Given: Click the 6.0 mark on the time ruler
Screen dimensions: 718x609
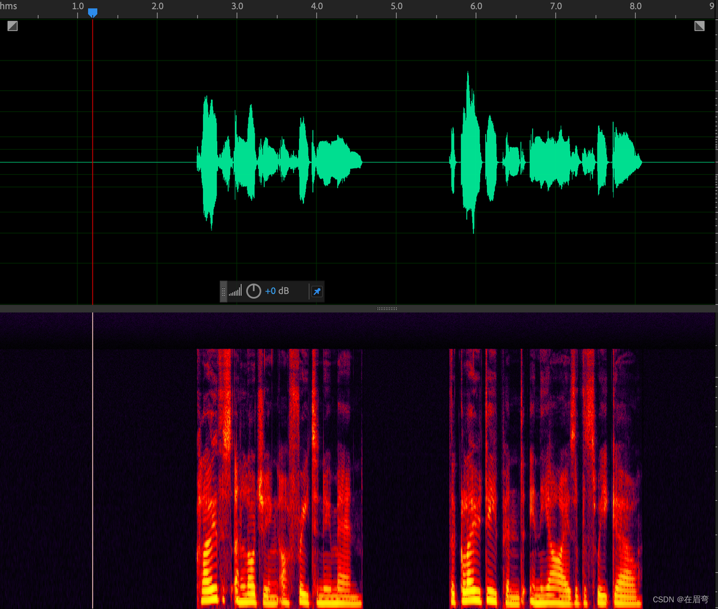Looking at the screenshot, I should 476,6.
